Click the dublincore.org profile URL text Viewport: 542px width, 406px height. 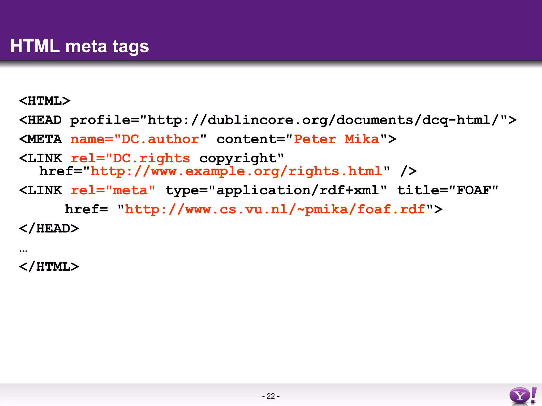click(x=323, y=120)
